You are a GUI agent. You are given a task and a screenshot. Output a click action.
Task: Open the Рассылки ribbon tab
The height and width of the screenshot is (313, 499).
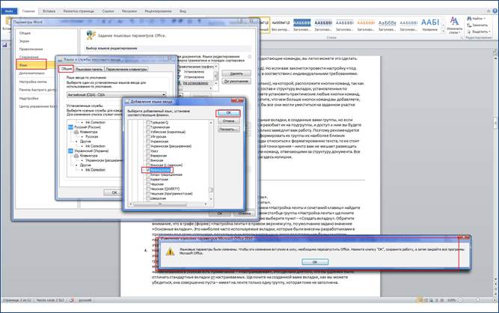[x=129, y=11]
